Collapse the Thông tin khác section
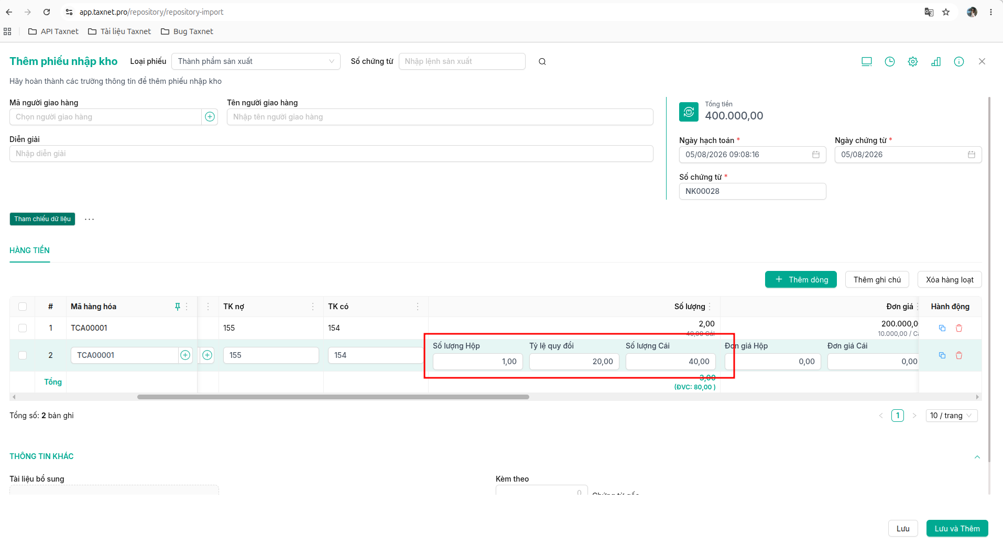The image size is (1003, 545). (x=977, y=457)
